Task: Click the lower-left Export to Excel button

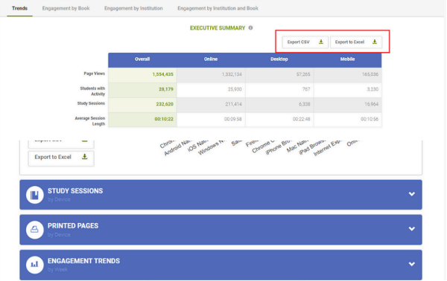Action: click(61, 158)
